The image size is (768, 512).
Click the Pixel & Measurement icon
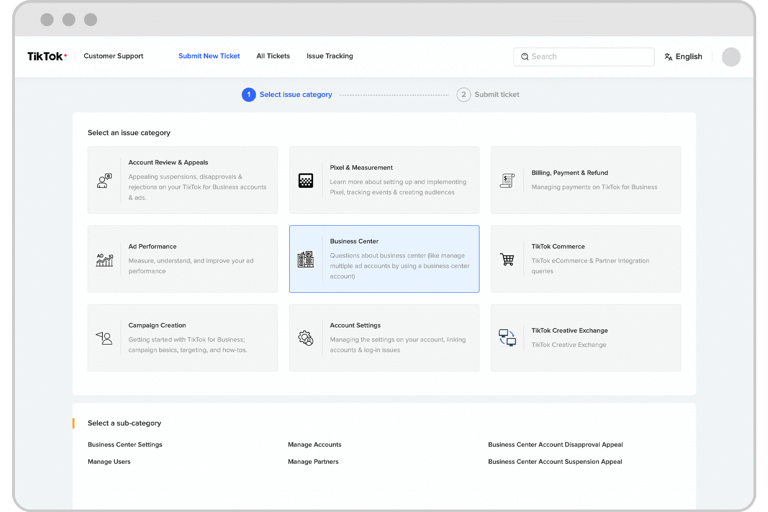click(x=306, y=180)
